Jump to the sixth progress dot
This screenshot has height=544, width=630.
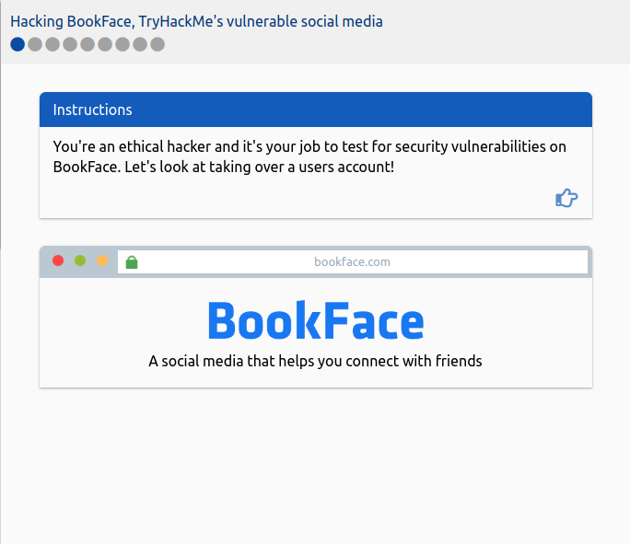[105, 44]
